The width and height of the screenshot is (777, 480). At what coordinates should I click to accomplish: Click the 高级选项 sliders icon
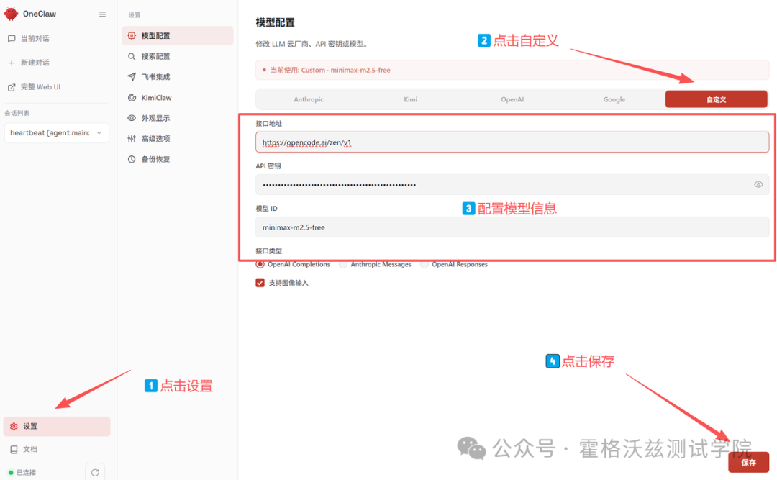tap(132, 139)
